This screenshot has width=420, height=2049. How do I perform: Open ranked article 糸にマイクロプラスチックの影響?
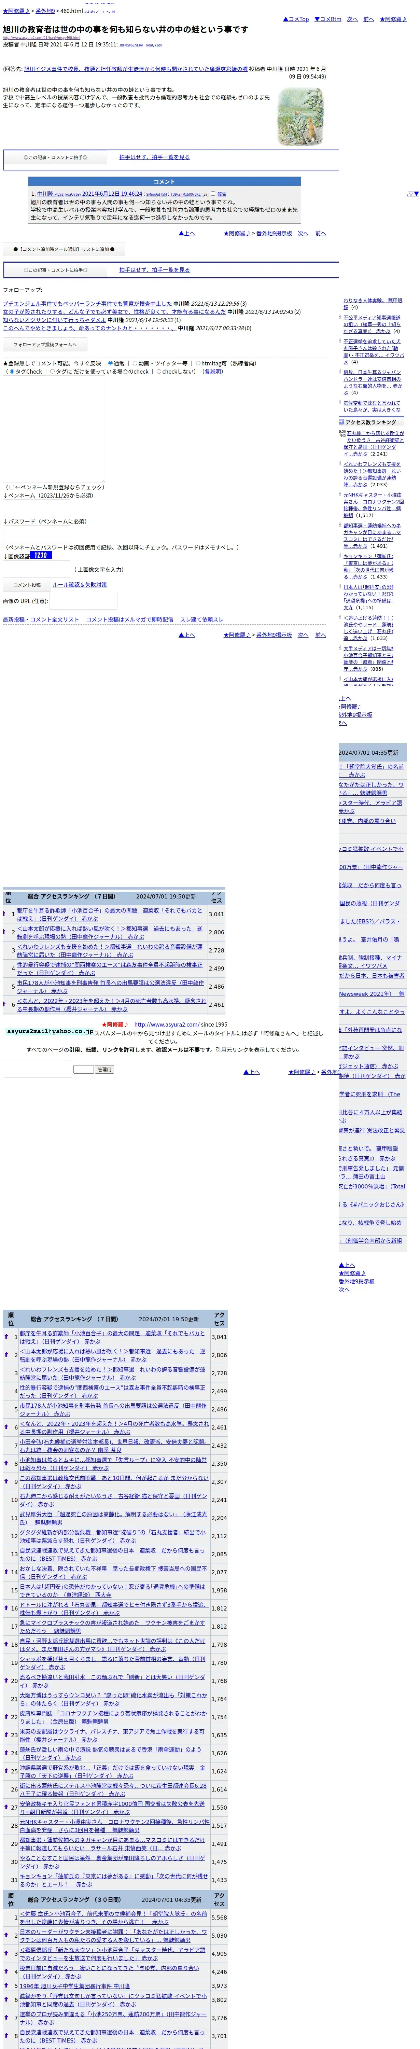tap(113, 1627)
